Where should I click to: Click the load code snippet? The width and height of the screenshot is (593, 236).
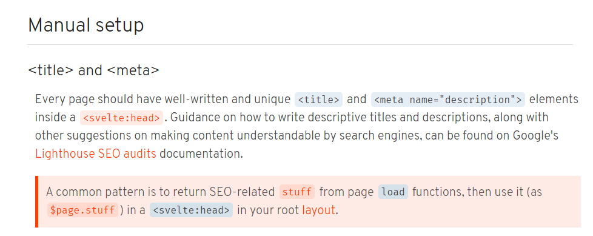(x=393, y=192)
